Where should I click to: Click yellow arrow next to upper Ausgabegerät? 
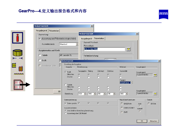coord(155,75)
